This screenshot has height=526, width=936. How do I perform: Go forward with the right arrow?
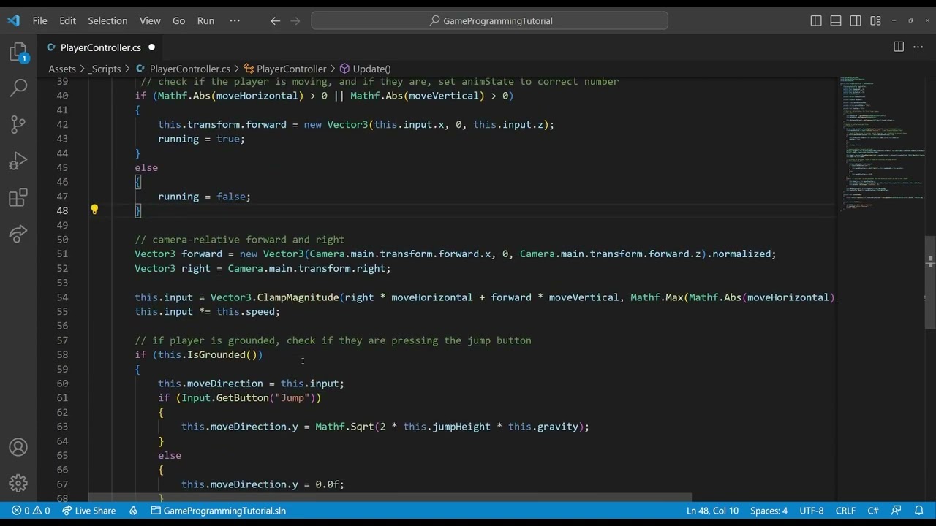point(295,20)
